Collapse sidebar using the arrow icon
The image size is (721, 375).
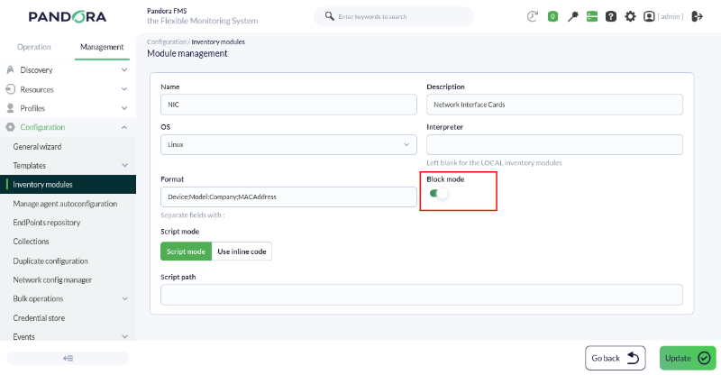pyautogui.click(x=68, y=358)
